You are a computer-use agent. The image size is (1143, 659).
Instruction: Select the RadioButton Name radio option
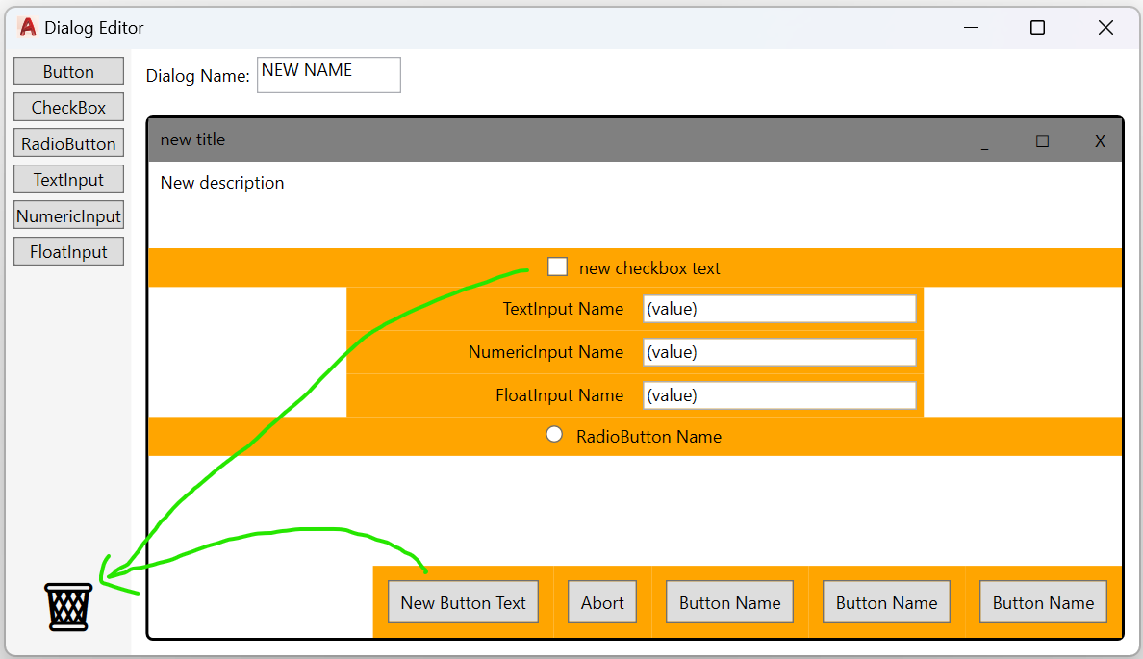point(554,435)
